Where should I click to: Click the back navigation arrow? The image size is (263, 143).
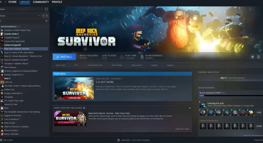coord(1,2)
